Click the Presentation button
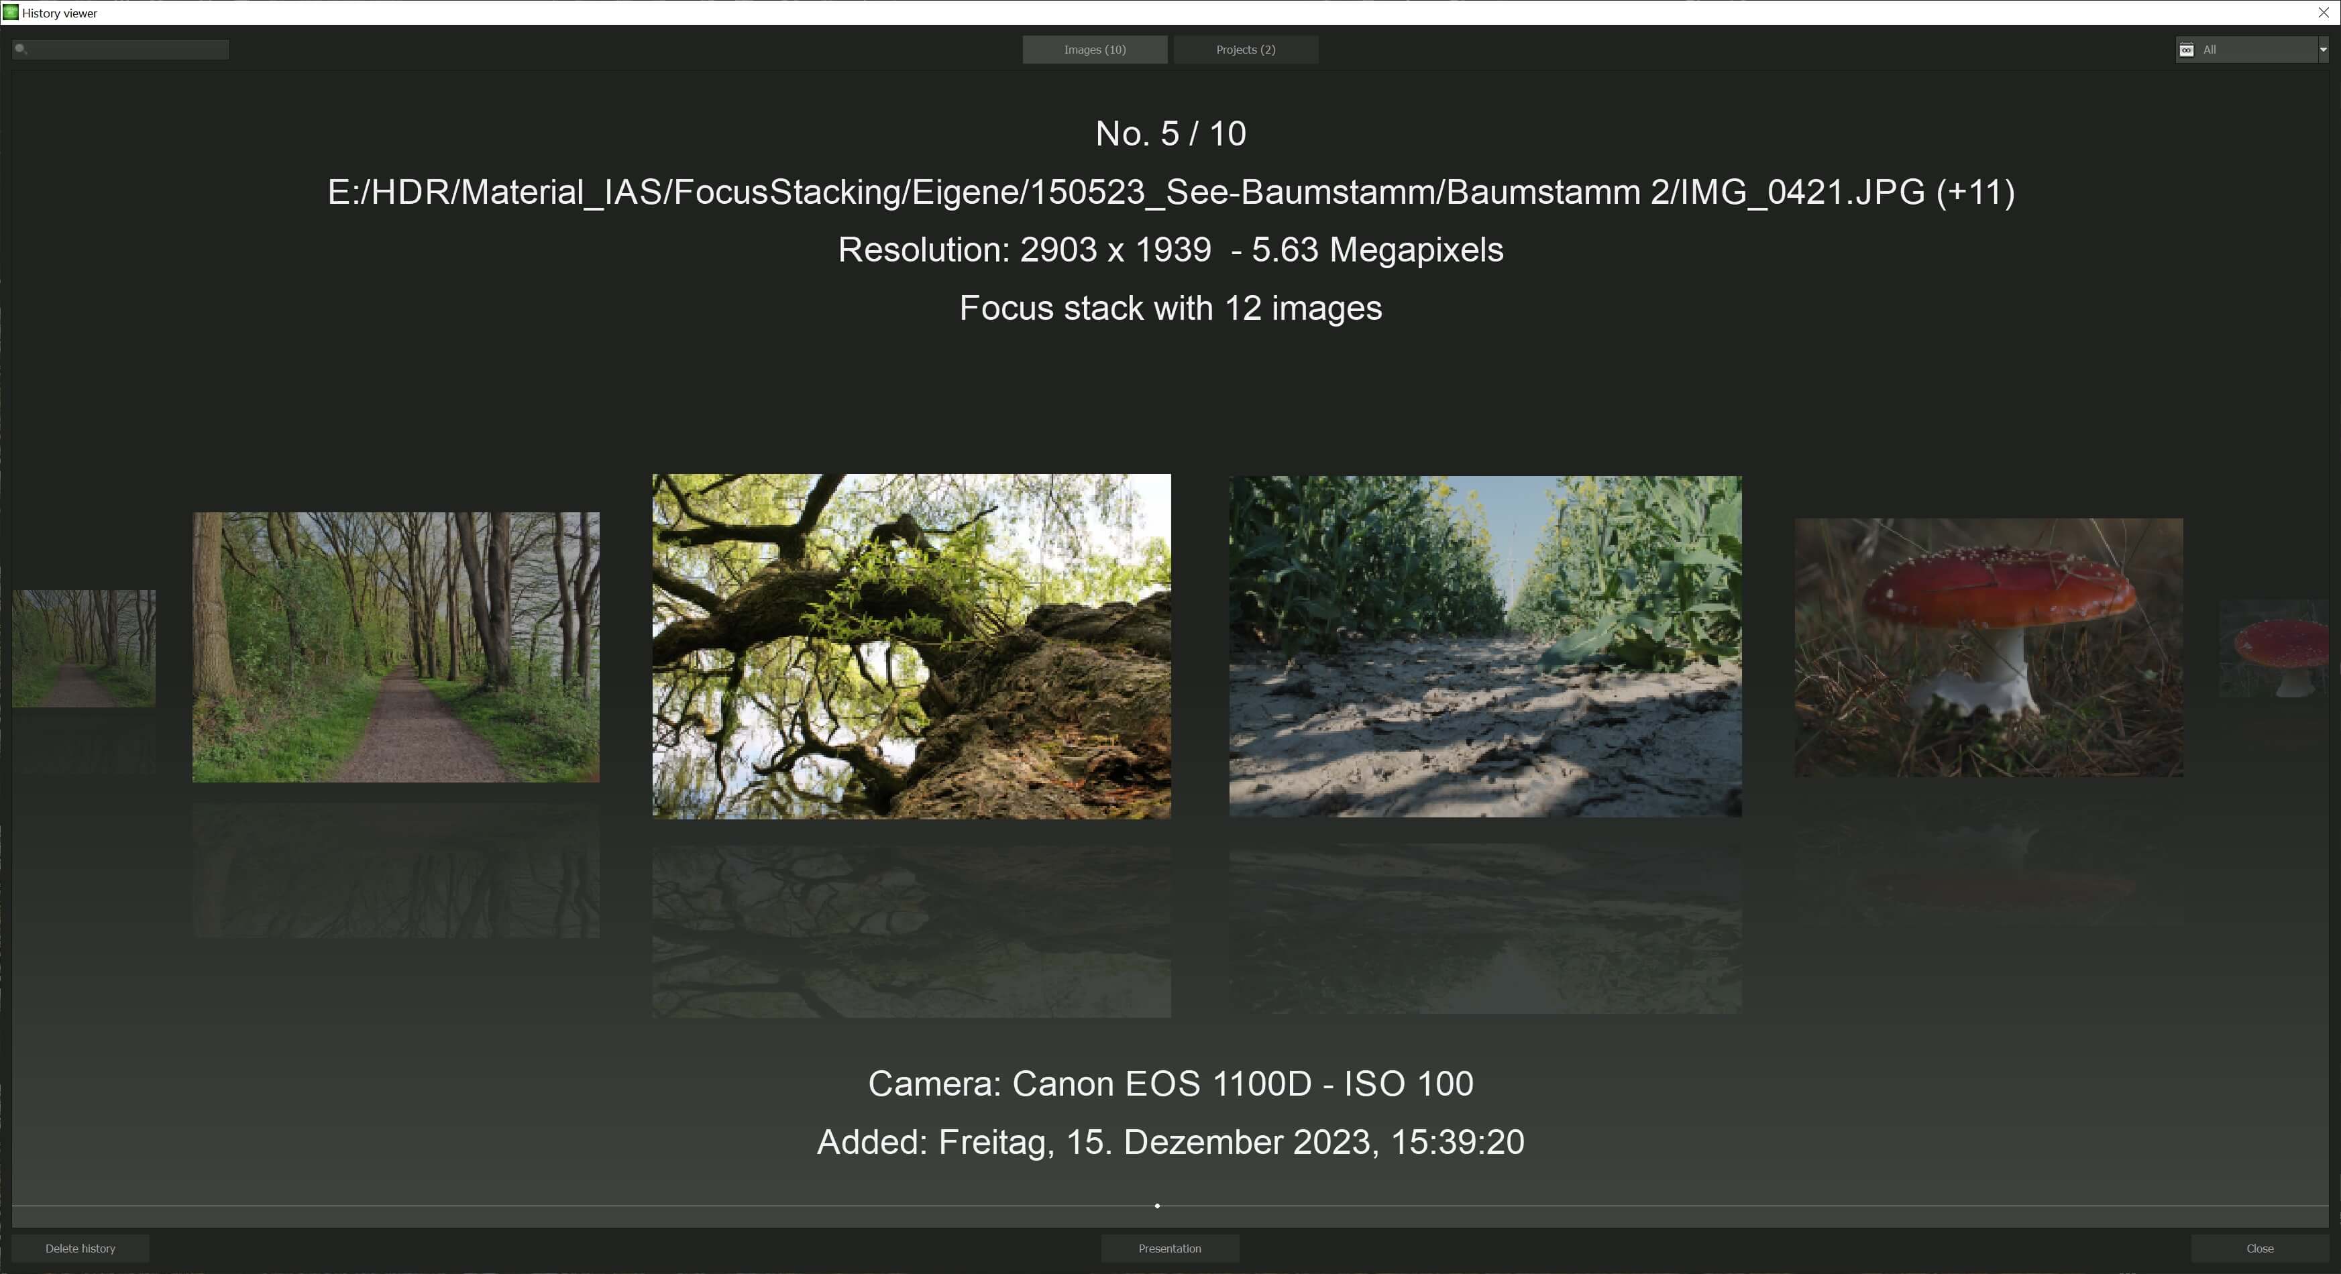Viewport: 2341px width, 1274px height. [1169, 1247]
